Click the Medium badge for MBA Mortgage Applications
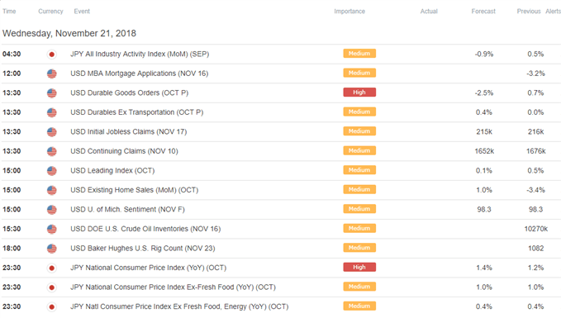The height and width of the screenshot is (318, 561). (359, 73)
